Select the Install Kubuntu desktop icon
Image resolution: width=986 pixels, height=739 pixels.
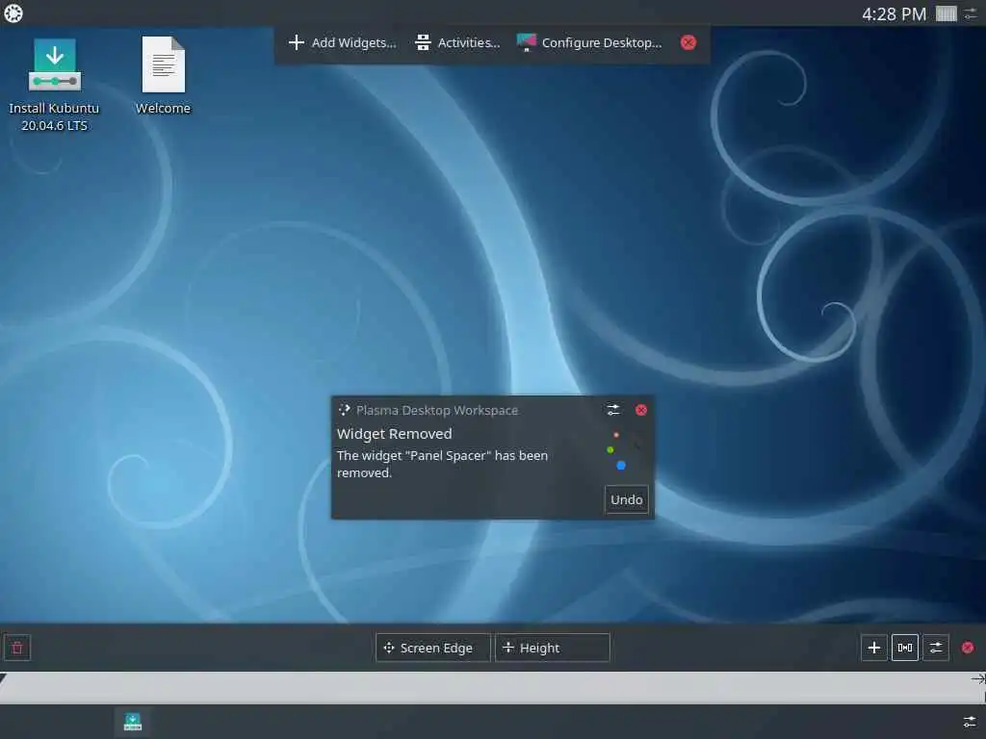tap(55, 64)
